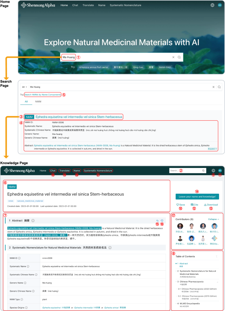This screenshot has height=311, width=225.
Task: Try the NMM-0001 suggestion chip
Action: point(165,67)
